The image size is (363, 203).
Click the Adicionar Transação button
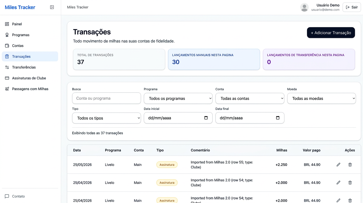(x=331, y=33)
